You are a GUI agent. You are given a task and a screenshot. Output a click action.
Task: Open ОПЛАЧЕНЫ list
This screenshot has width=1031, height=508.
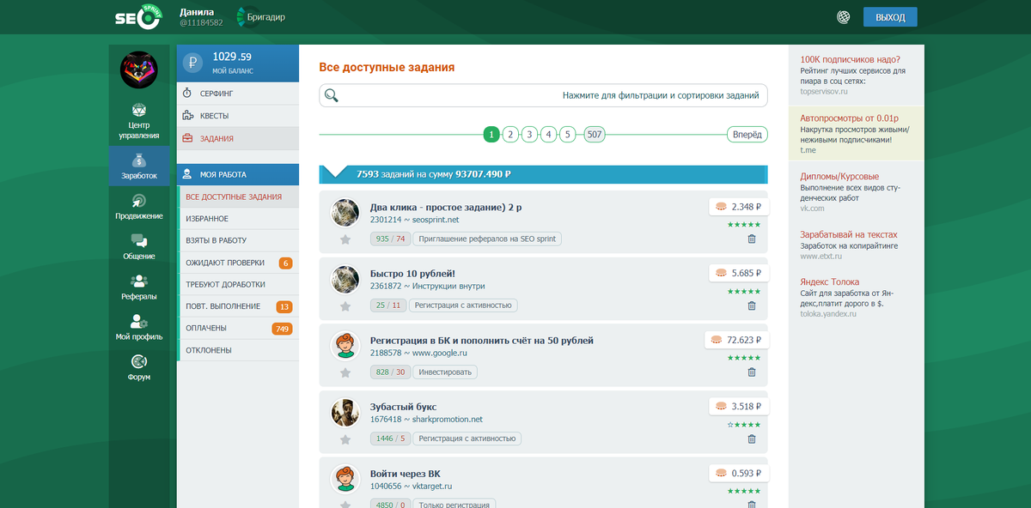pos(238,329)
